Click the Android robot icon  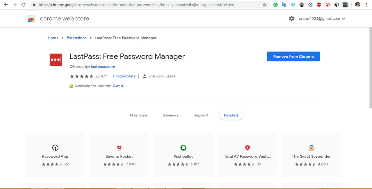(71, 86)
